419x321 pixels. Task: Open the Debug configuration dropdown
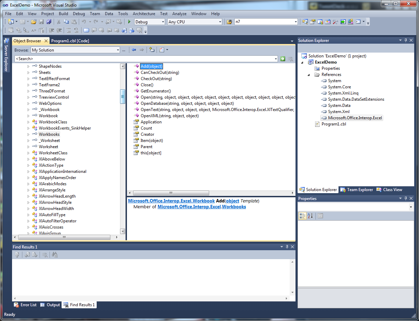click(x=163, y=22)
